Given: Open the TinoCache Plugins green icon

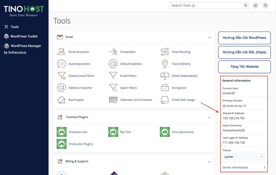Looking at the screenshot, I should pos(62,144).
